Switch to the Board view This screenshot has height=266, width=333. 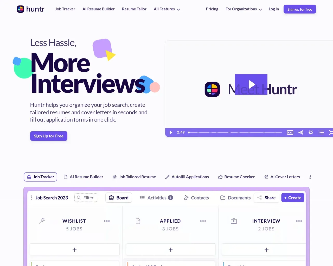[x=119, y=198]
